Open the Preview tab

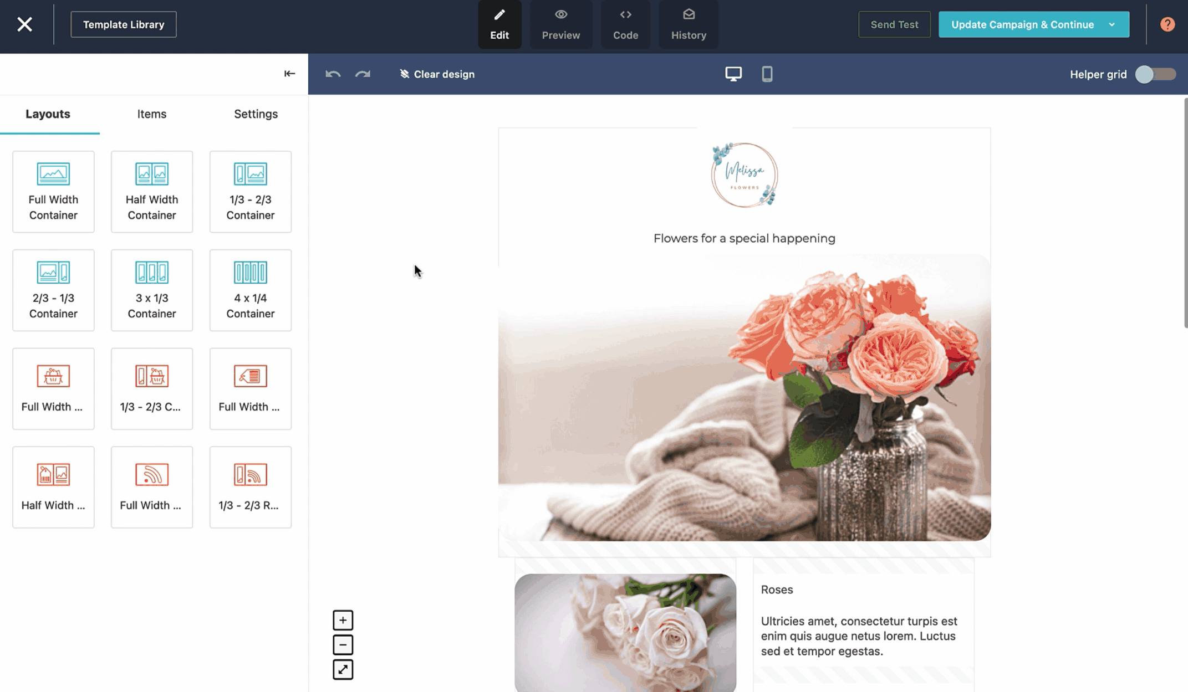(x=561, y=24)
